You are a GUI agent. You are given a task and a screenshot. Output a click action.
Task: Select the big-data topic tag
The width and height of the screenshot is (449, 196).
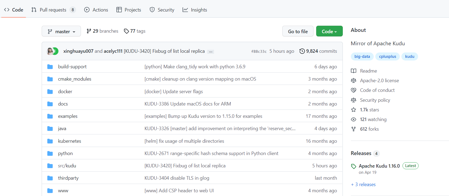(362, 56)
